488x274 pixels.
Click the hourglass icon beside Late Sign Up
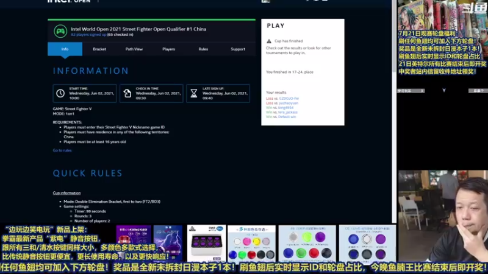tap(194, 93)
